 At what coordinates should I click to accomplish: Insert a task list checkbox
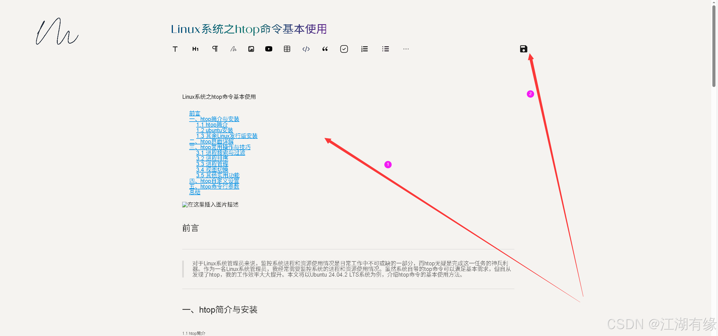click(x=344, y=49)
